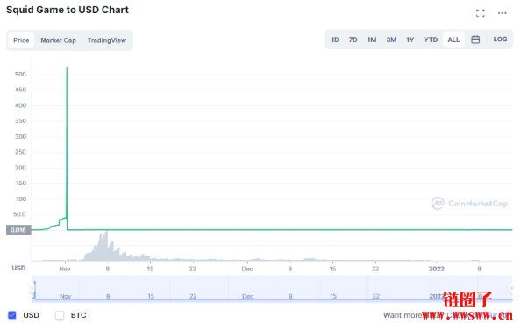Image resolution: width=521 pixels, height=324 pixels.
Task: Uncheck the USD checkbox
Action: (x=12, y=315)
